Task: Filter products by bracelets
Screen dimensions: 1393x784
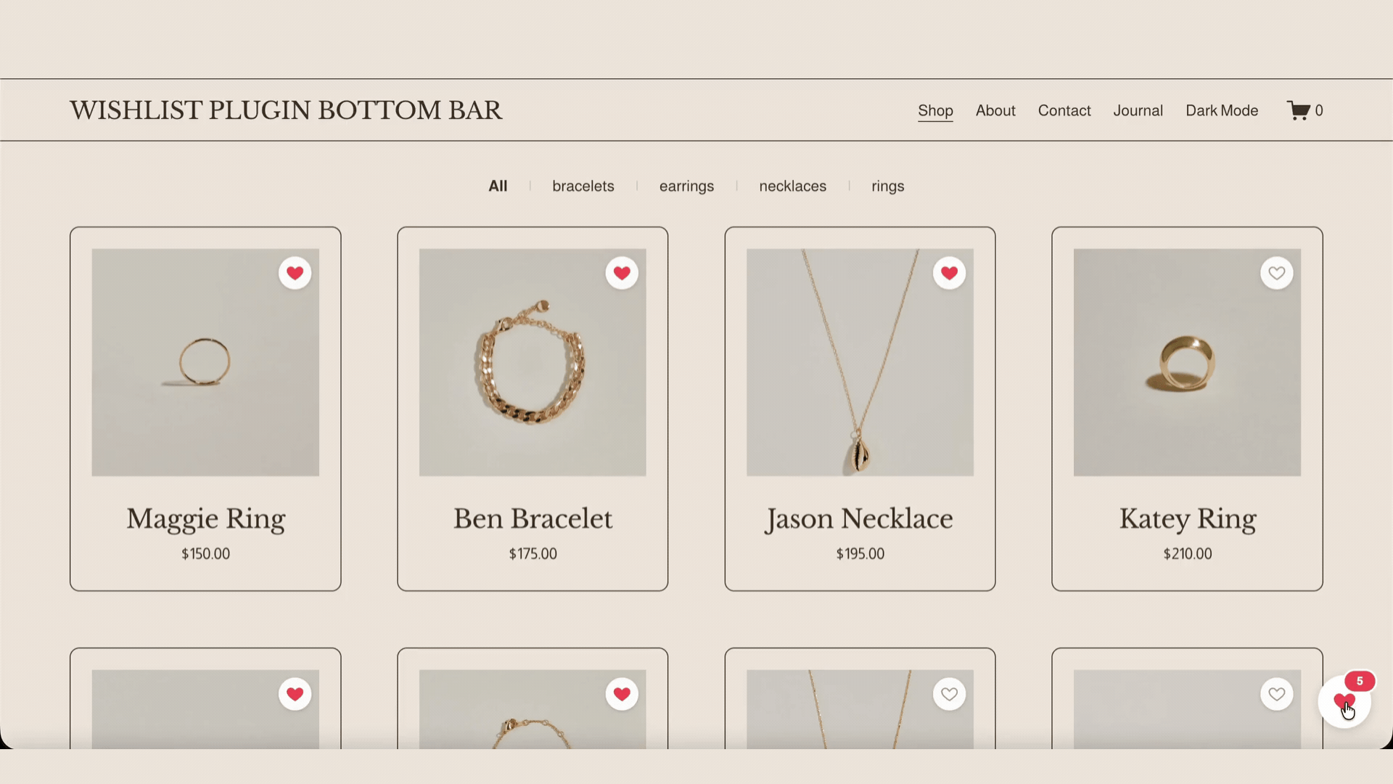Action: point(583,186)
